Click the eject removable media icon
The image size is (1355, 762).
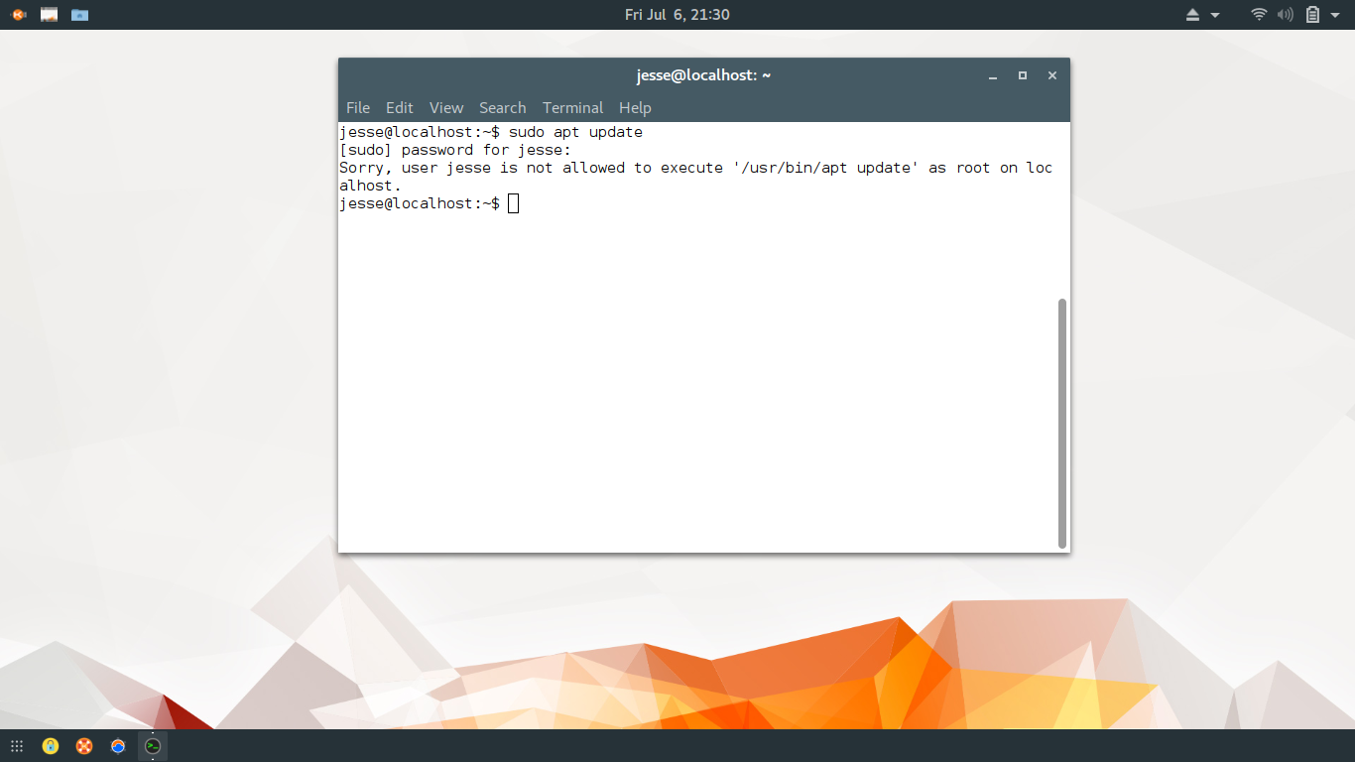[1193, 15]
